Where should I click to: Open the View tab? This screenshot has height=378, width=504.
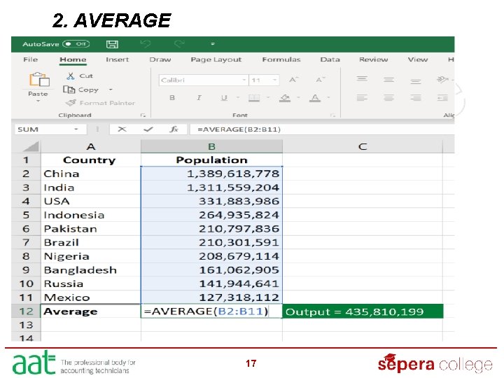click(418, 59)
